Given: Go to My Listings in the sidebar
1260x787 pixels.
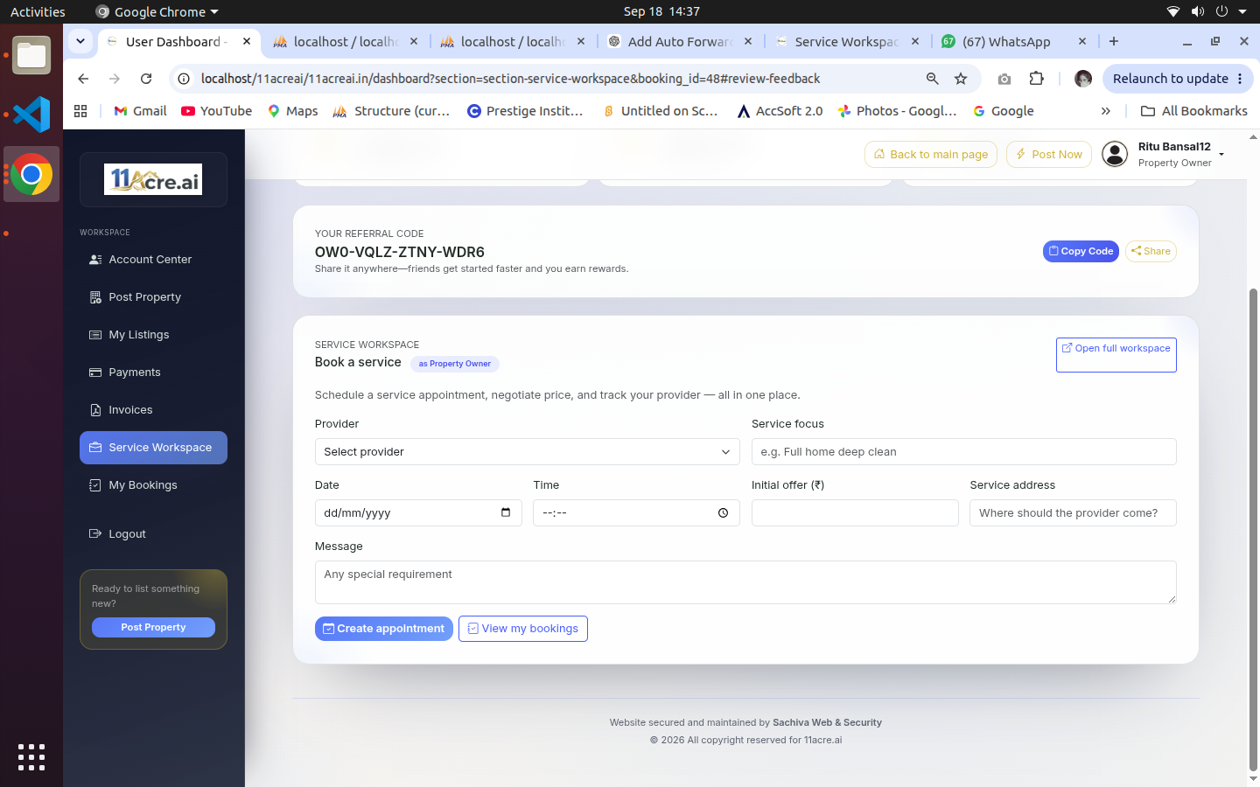Looking at the screenshot, I should pyautogui.click(x=153, y=335).
